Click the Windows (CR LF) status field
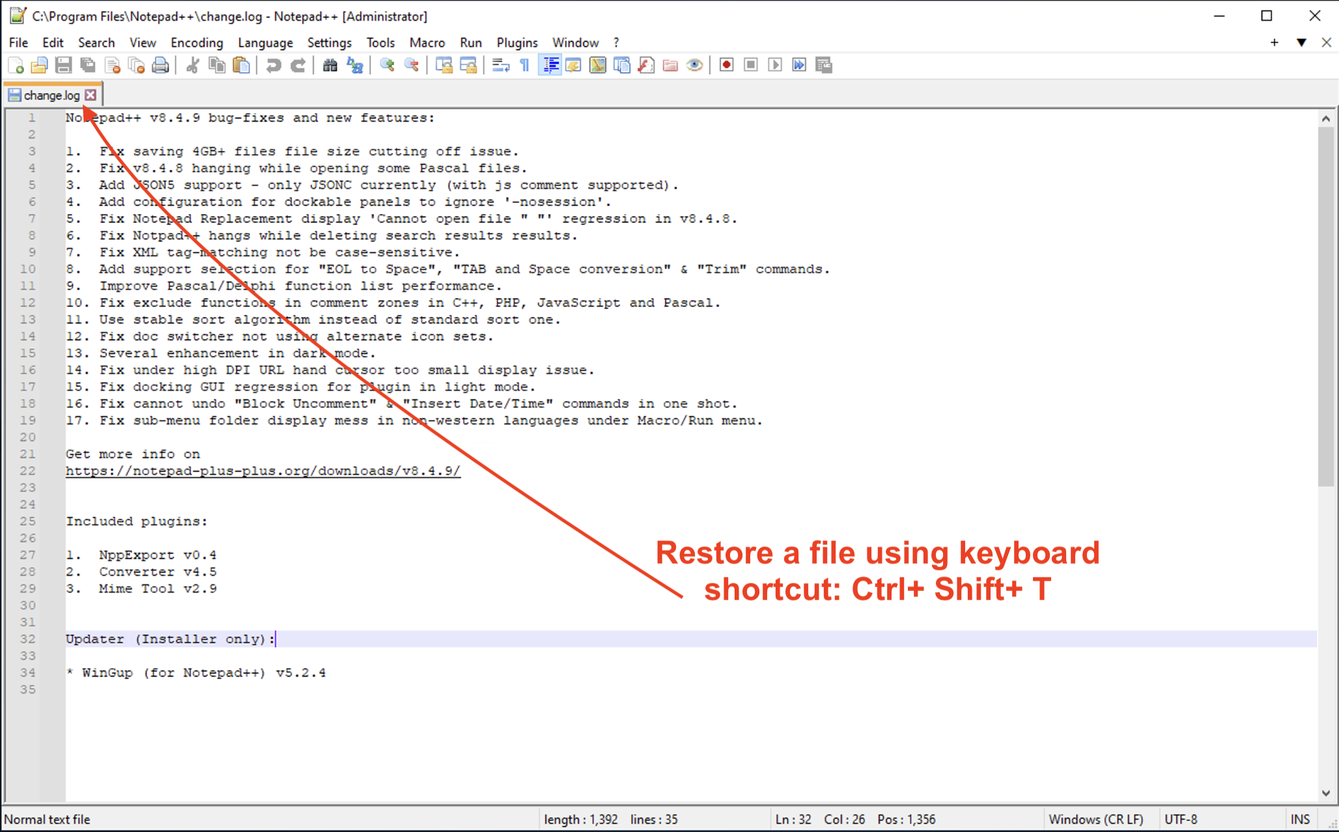 (x=1095, y=819)
